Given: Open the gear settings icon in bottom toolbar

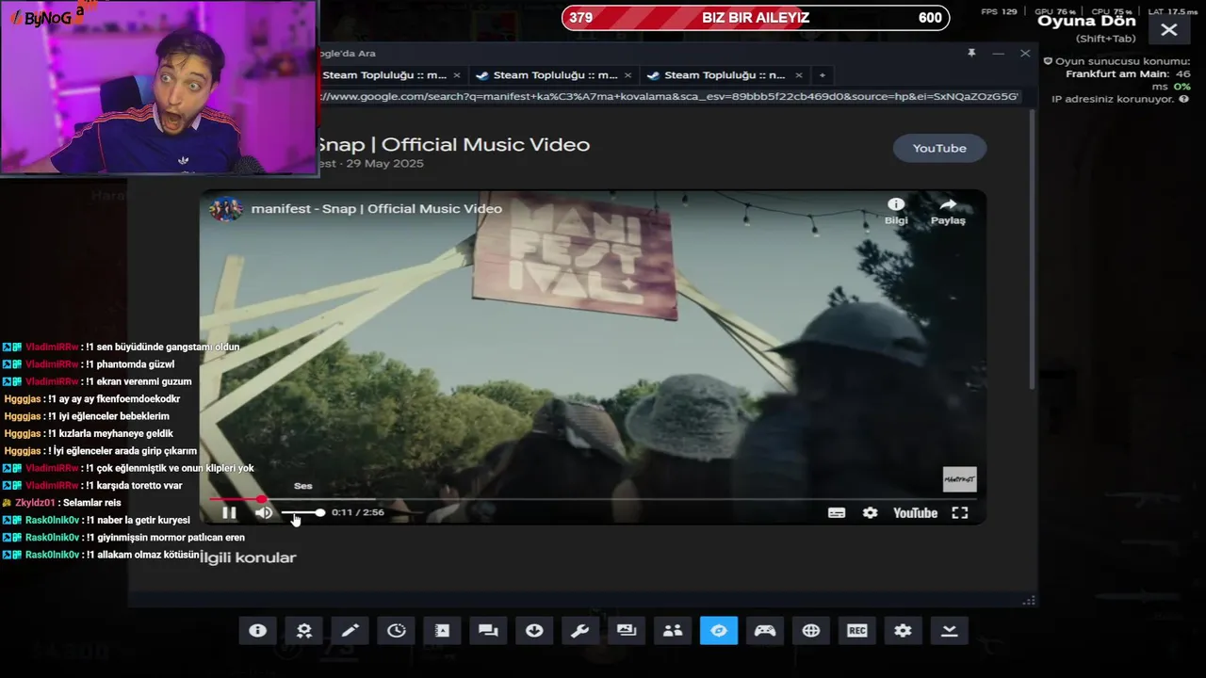Looking at the screenshot, I should pyautogui.click(x=904, y=631).
